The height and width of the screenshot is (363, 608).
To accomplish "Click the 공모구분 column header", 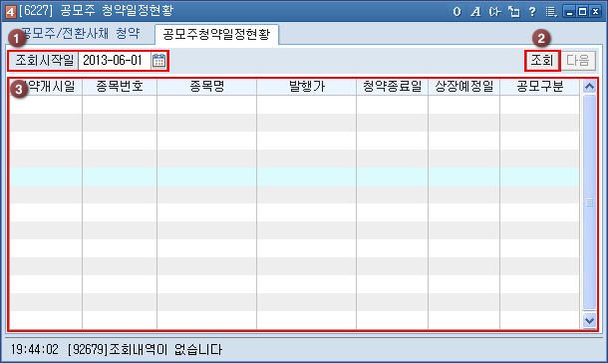I will pyautogui.click(x=540, y=87).
